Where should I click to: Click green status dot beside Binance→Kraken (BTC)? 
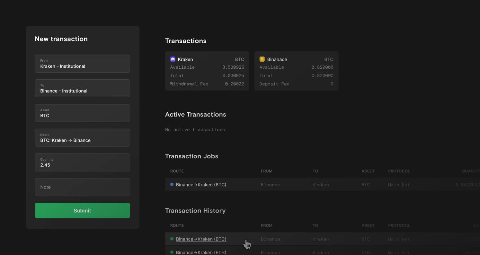pyautogui.click(x=172, y=239)
